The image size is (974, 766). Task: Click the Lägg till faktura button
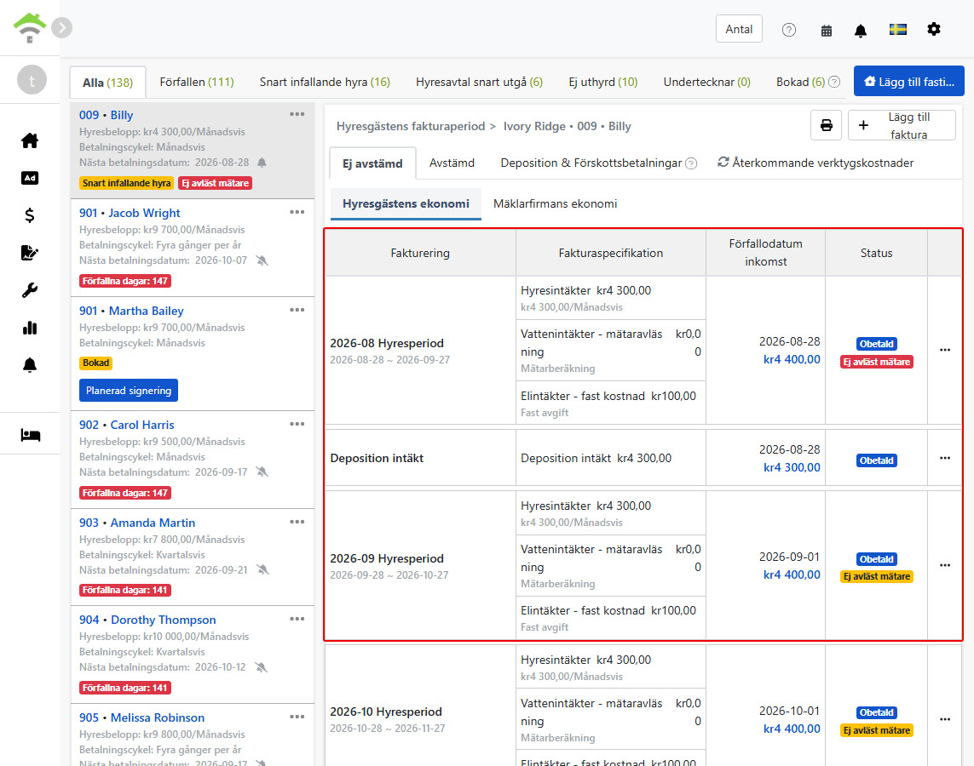(x=902, y=125)
